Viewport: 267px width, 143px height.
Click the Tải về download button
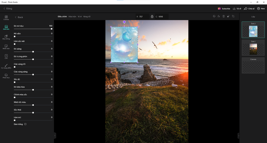(x=237, y=9)
